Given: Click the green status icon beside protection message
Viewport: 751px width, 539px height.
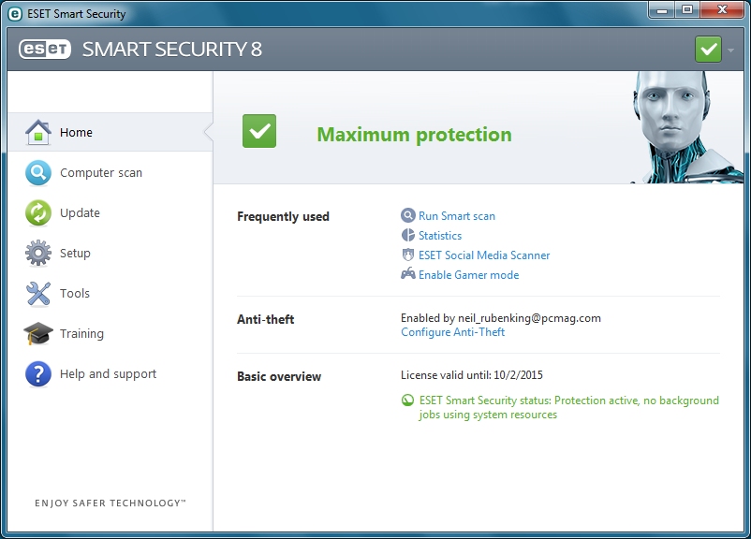Looking at the screenshot, I should pos(406,401).
